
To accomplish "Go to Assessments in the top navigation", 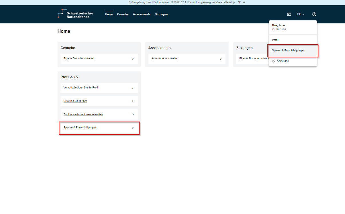I will click(142, 14).
